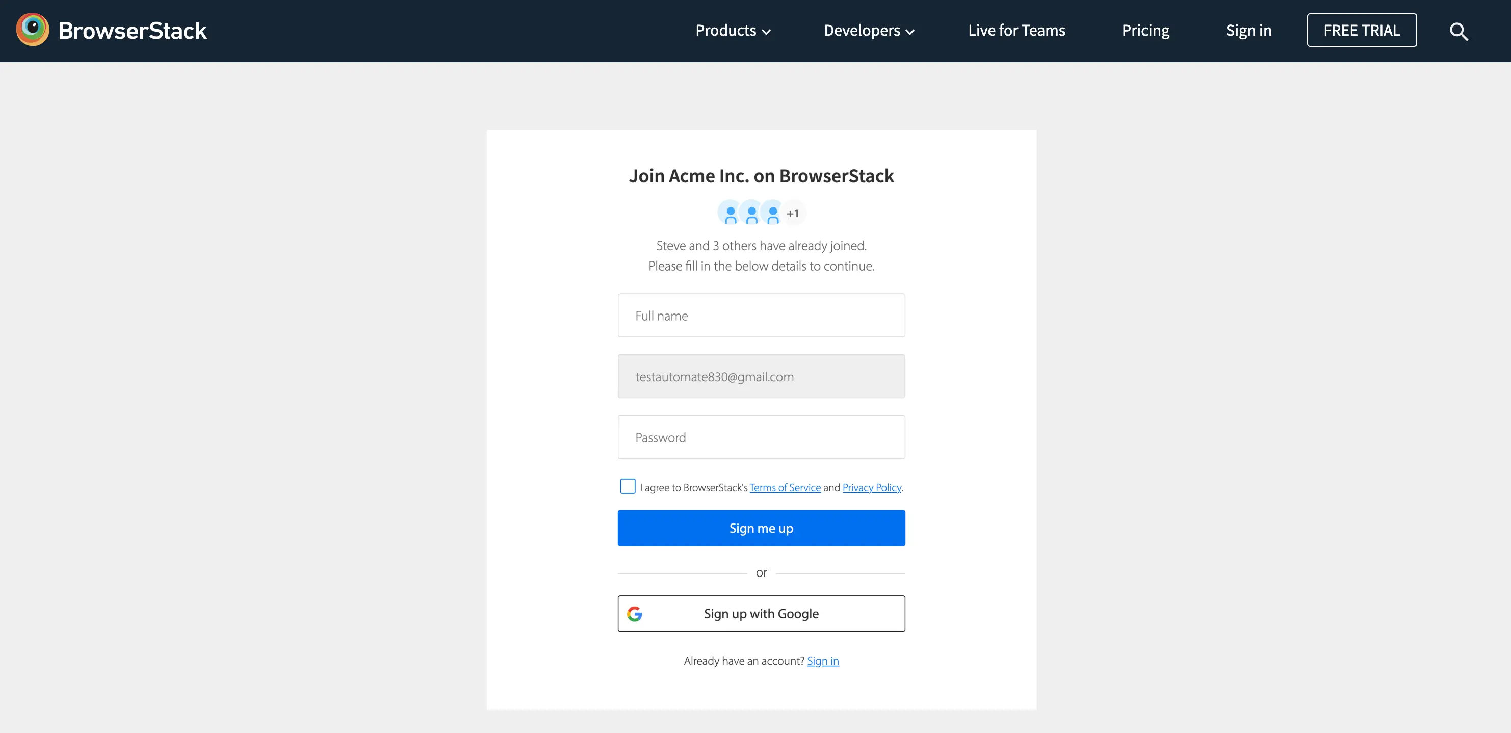Choose Sign up with Google
Screen dimensions: 1511x733
click(x=761, y=613)
